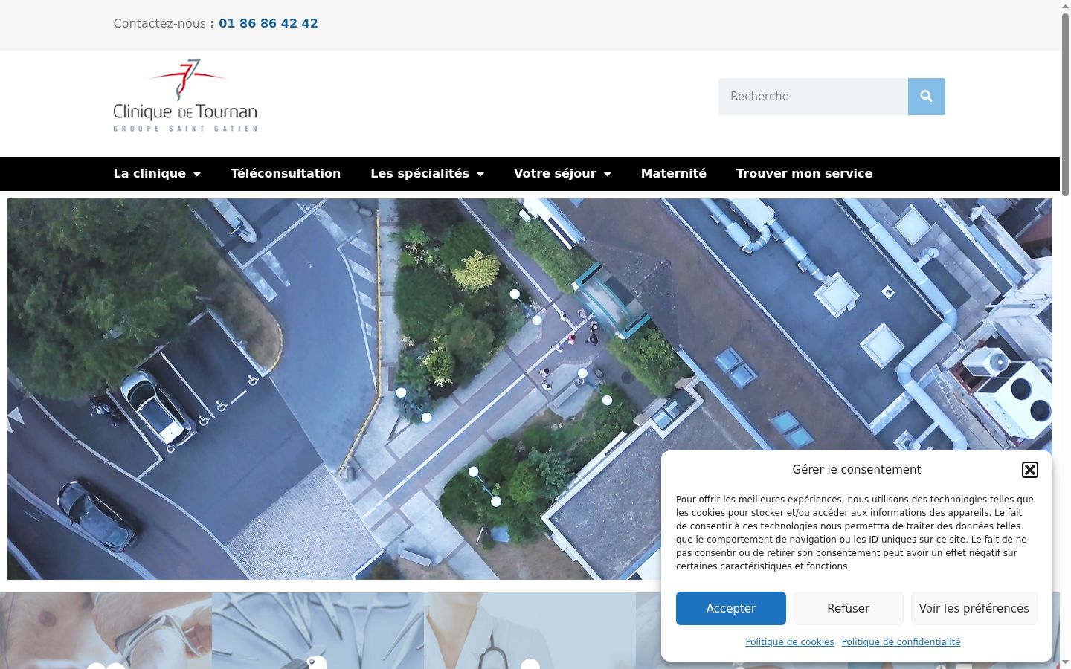Expand the Votre séjour dropdown menu
This screenshot has height=669, width=1071.
click(x=562, y=174)
